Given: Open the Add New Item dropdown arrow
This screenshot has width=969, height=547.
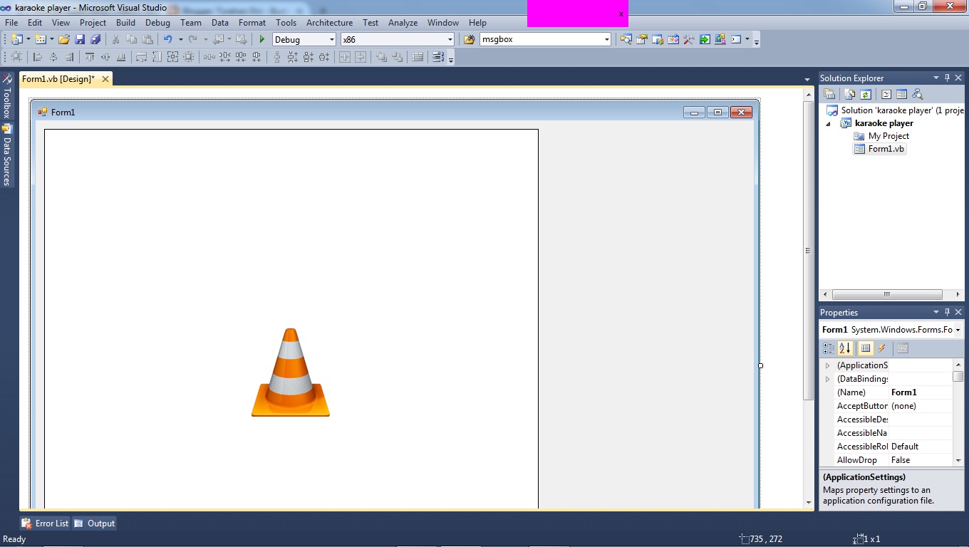Looking at the screenshot, I should point(52,40).
